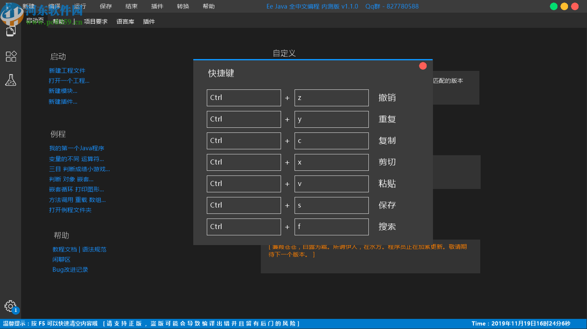
Task: Switch to the 语言库 tab
Action: coord(125,21)
